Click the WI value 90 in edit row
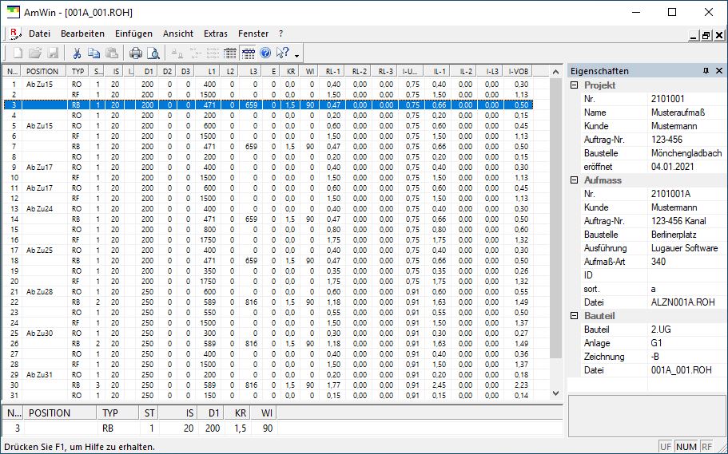This screenshot has height=454, width=728. pos(268,428)
